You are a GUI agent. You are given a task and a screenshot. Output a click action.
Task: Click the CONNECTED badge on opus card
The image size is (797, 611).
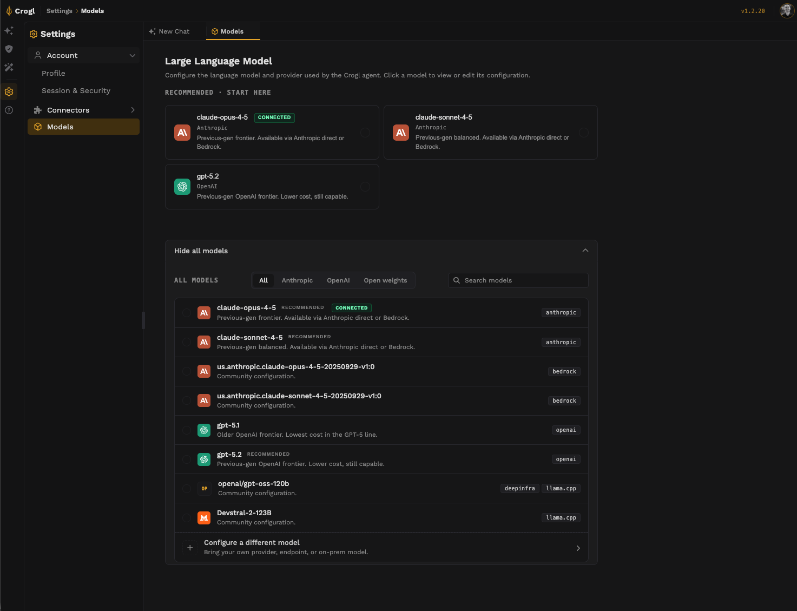[274, 117]
